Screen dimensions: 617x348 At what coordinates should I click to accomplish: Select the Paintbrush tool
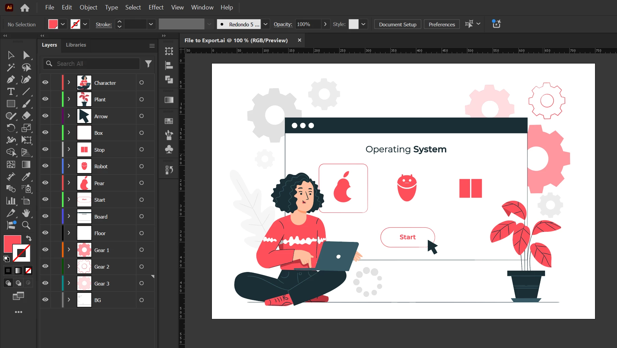click(26, 104)
